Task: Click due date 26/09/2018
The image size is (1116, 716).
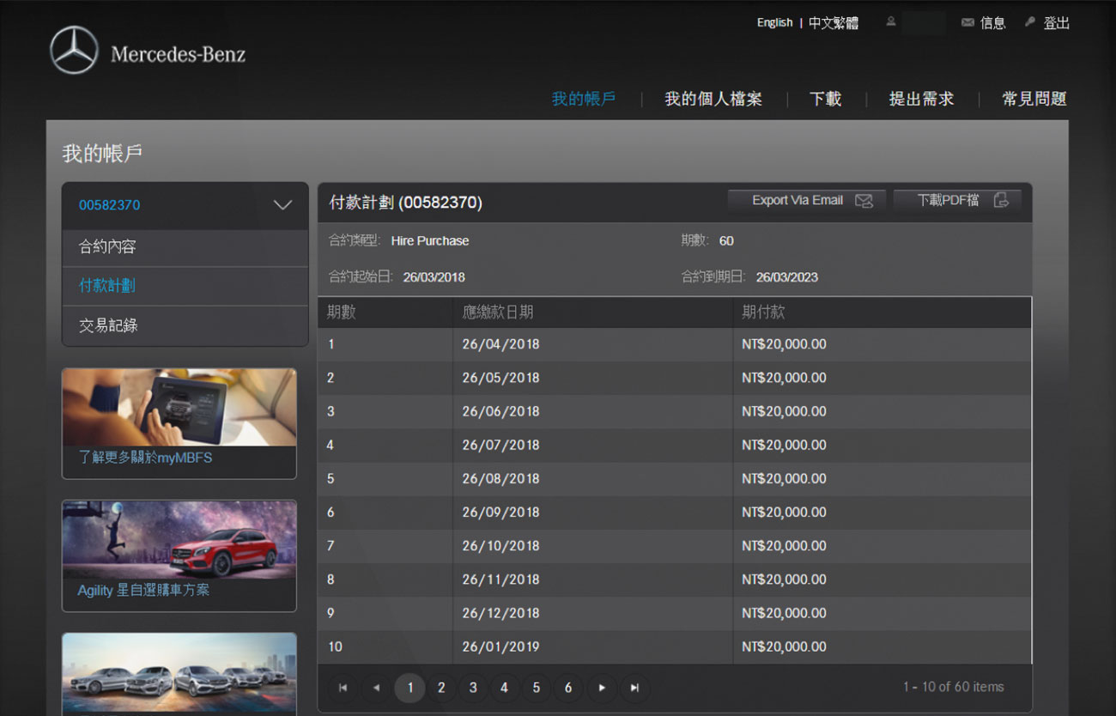Action: pos(500,512)
